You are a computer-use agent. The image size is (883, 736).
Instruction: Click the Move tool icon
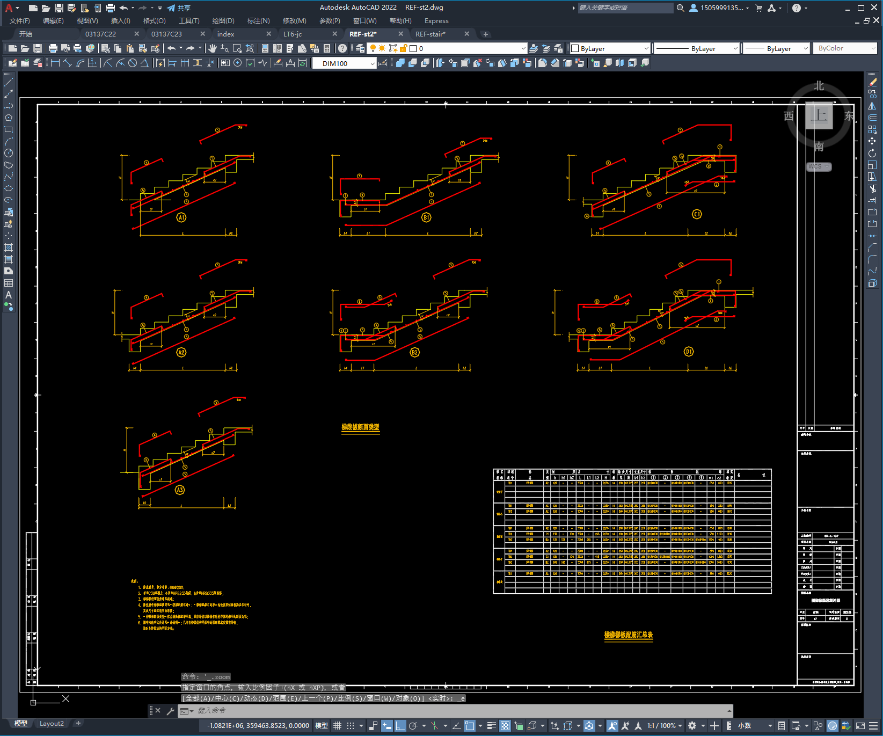coord(872,141)
